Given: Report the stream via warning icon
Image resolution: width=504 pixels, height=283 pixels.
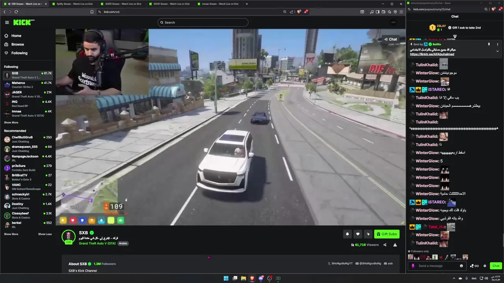Looking at the screenshot, I should pyautogui.click(x=395, y=245).
